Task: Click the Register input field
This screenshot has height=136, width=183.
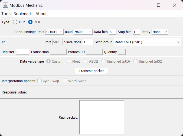Action: pyautogui.click(x=22, y=52)
